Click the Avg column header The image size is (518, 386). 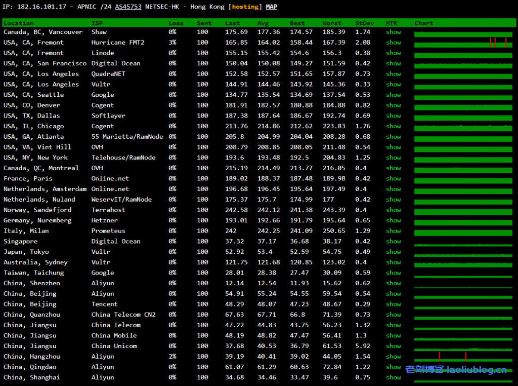[263, 23]
